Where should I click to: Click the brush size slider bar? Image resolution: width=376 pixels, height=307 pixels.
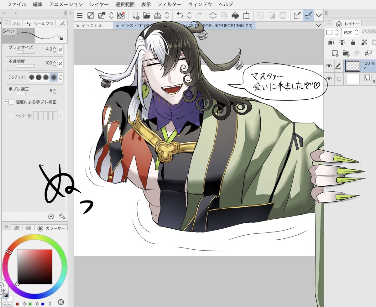tap(26, 52)
